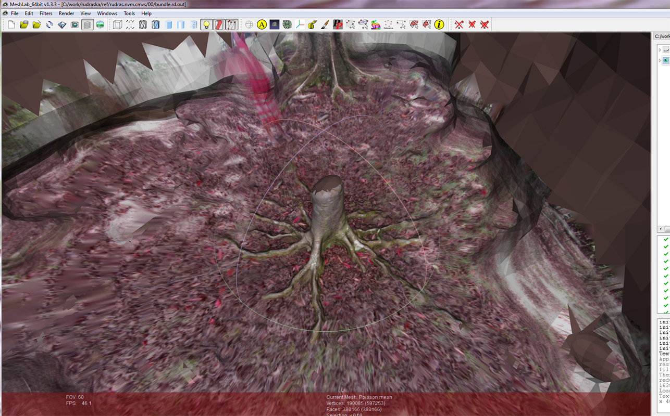This screenshot has width=670, height=416.
Task: Open the Windows menu
Action: [x=107, y=13]
